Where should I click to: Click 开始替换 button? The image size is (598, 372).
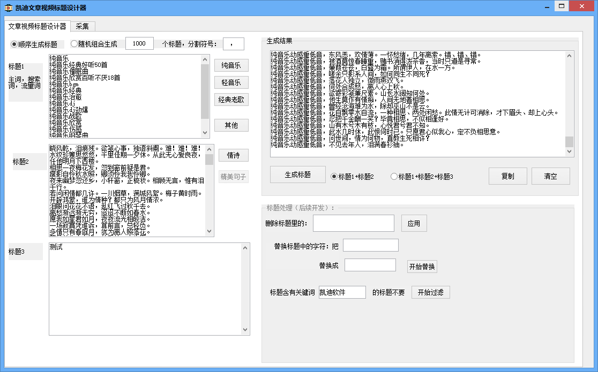422,267
